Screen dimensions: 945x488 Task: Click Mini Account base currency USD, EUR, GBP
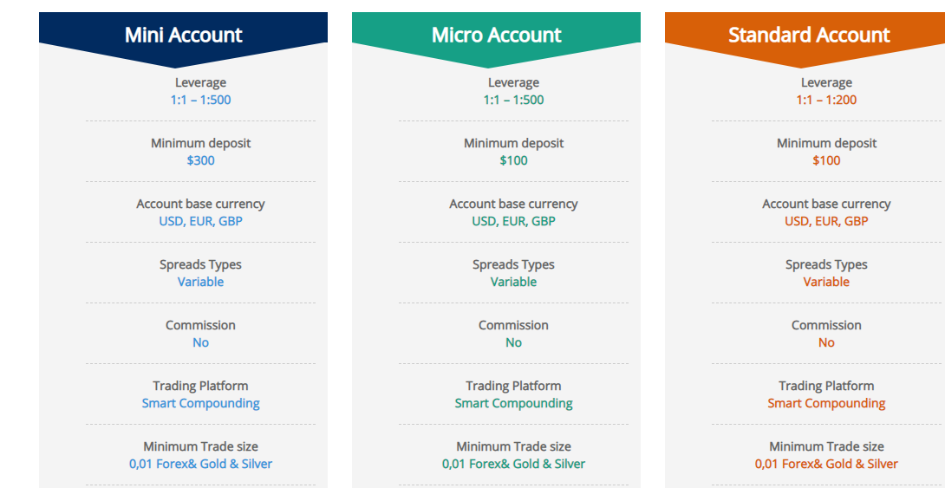coord(200,221)
